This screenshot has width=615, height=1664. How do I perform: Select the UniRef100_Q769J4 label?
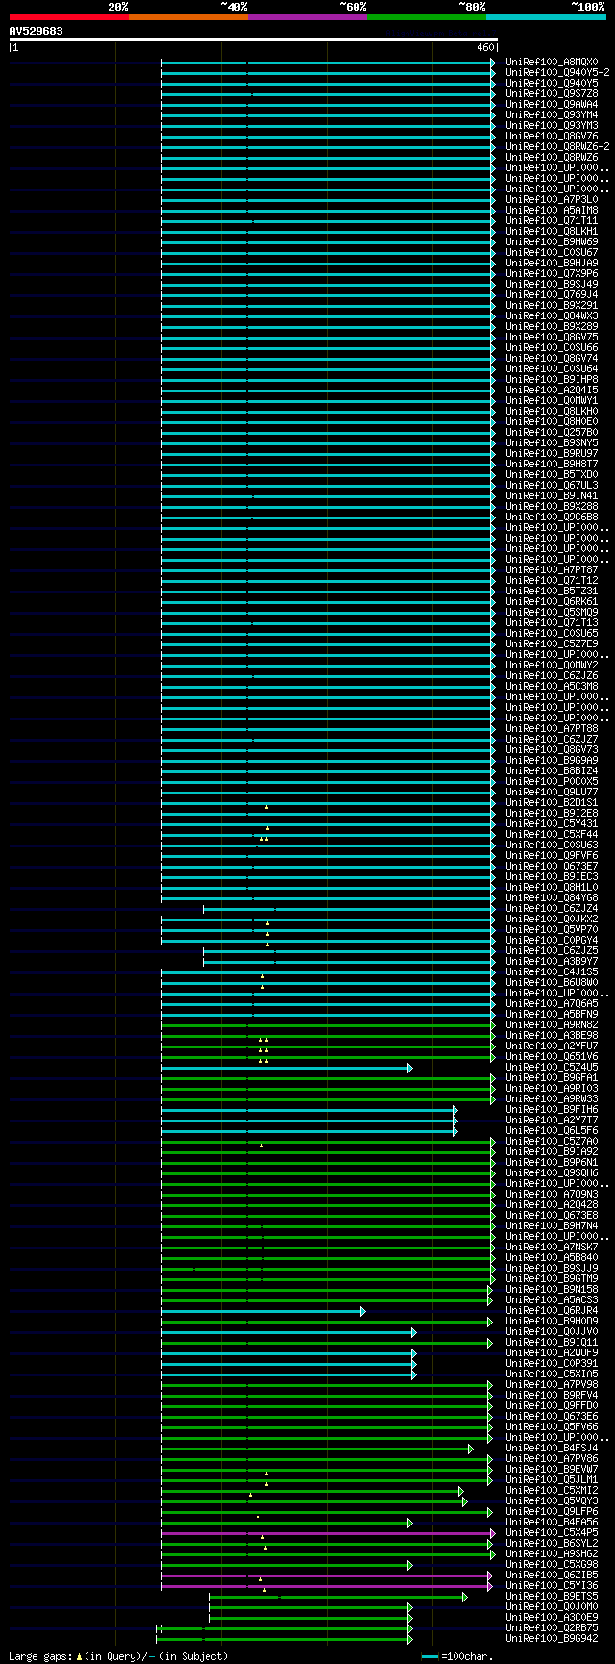click(x=551, y=295)
